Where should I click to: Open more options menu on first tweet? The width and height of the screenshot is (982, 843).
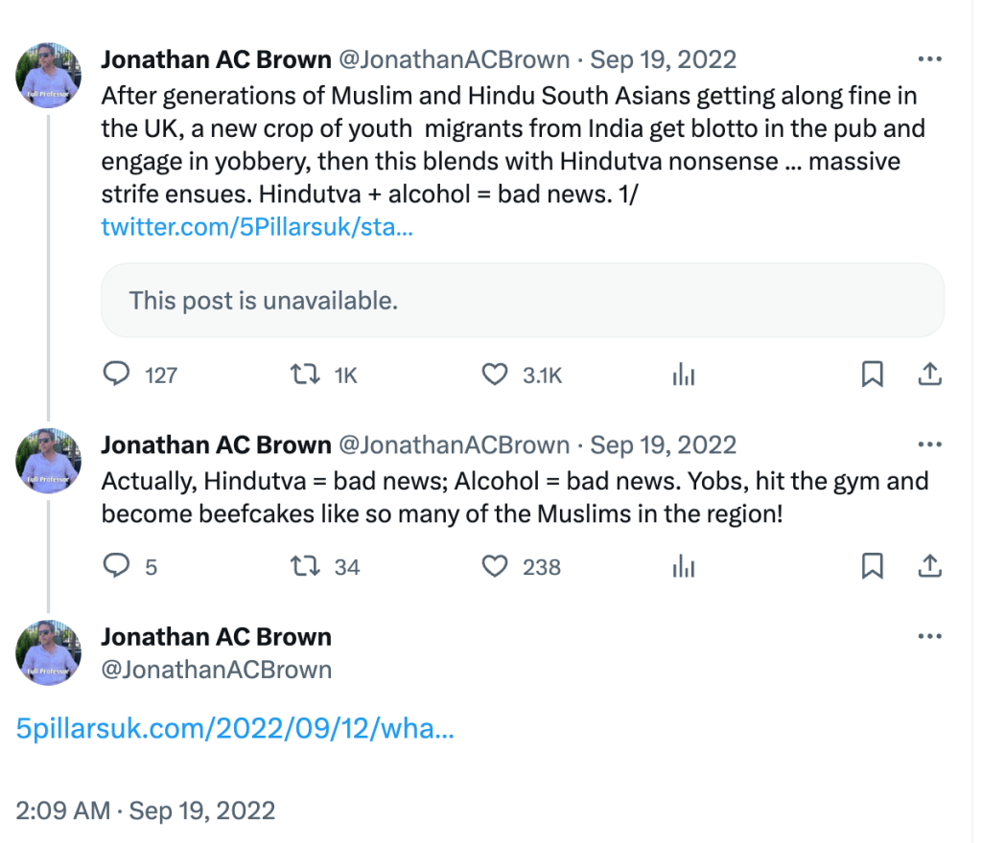point(929,59)
